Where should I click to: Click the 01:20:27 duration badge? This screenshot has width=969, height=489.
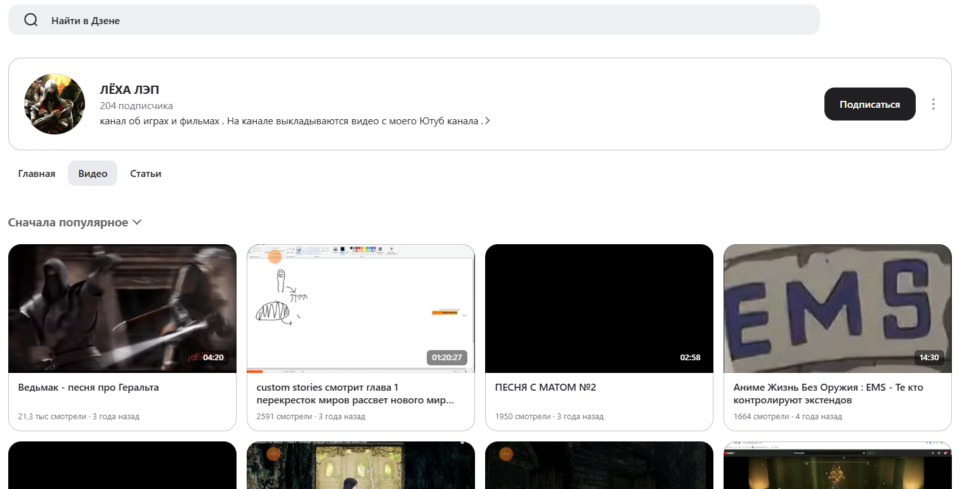click(x=447, y=358)
